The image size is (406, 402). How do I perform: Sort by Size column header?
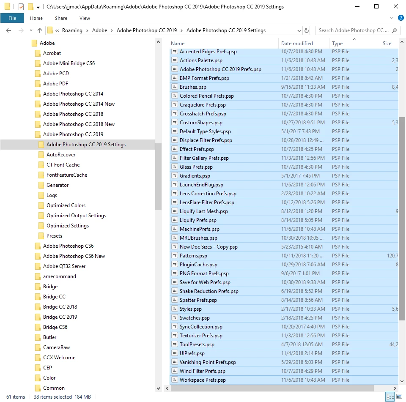point(387,44)
